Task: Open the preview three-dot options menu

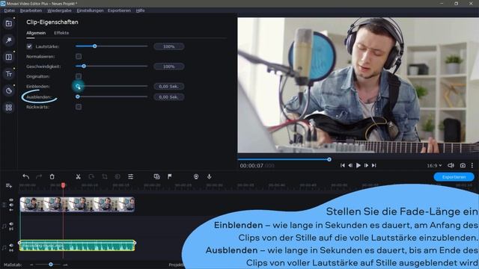Action: point(472,165)
